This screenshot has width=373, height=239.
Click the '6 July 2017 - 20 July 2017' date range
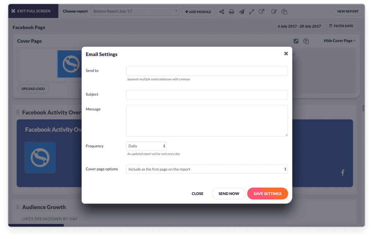pos(299,26)
